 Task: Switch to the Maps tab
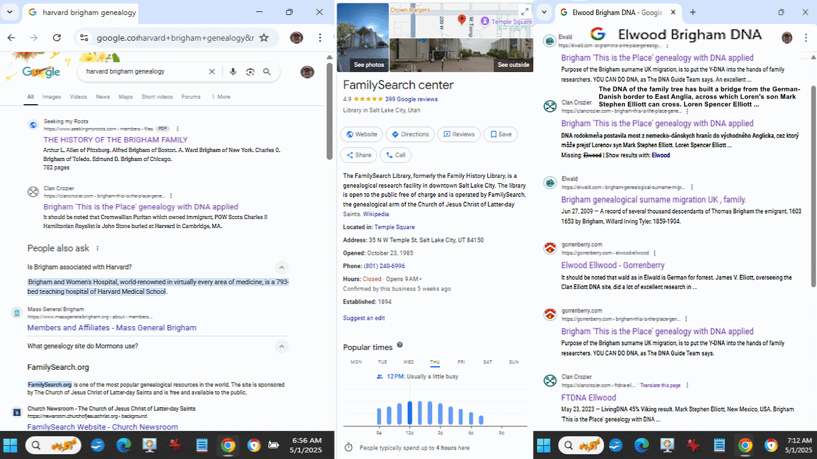(x=126, y=97)
